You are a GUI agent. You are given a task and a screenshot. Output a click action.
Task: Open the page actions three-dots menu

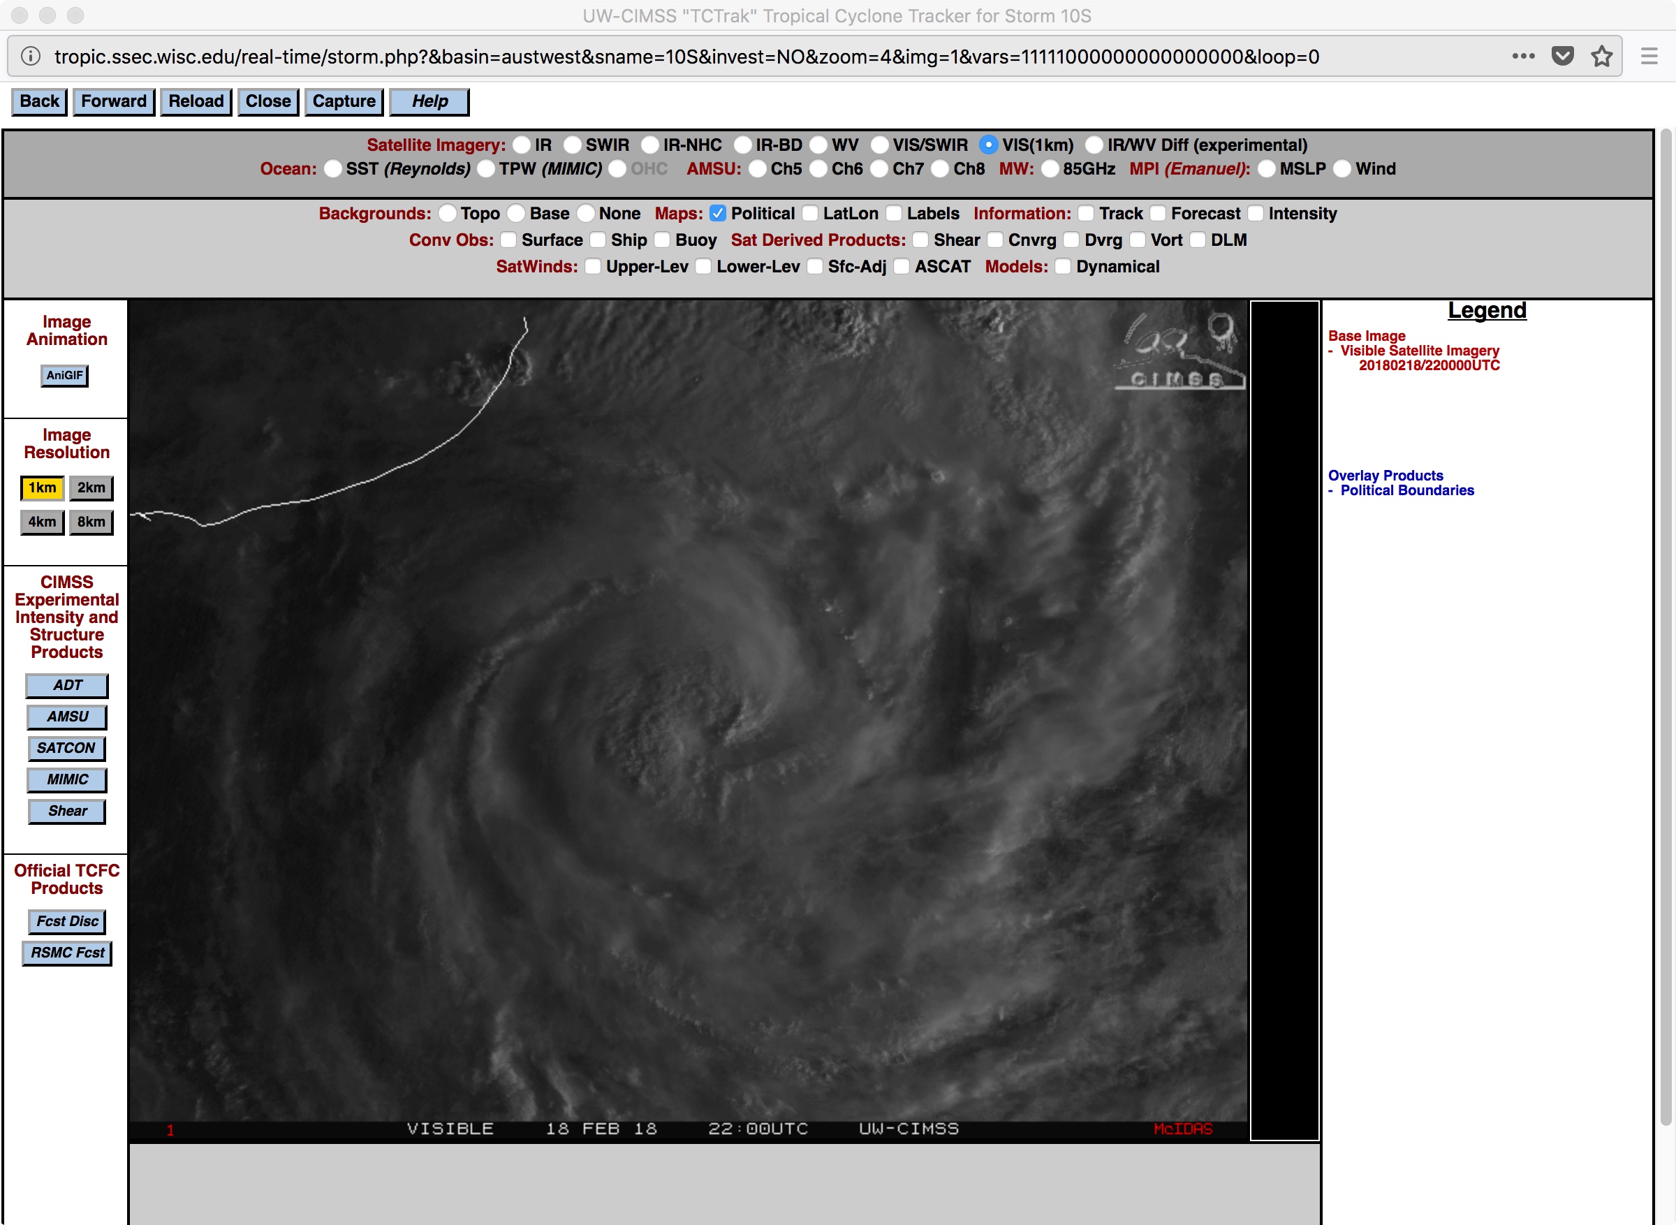click(x=1522, y=57)
